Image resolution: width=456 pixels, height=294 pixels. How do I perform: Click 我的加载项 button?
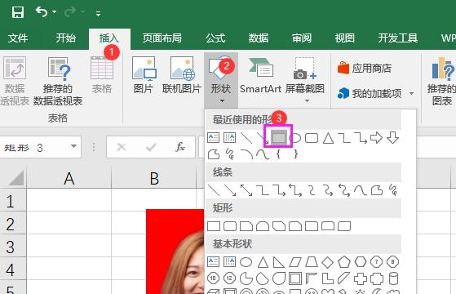[x=370, y=93]
